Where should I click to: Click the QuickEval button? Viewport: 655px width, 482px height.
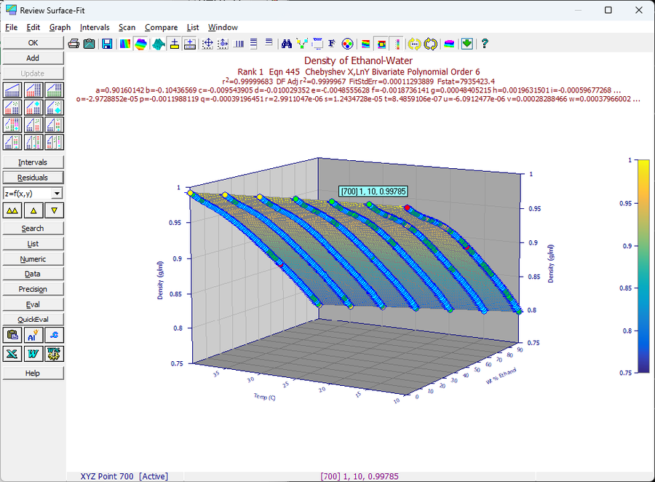tap(33, 320)
